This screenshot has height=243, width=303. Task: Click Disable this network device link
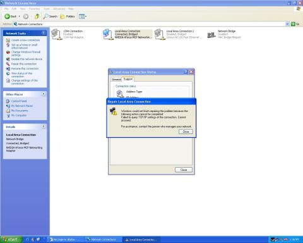tap(27, 59)
